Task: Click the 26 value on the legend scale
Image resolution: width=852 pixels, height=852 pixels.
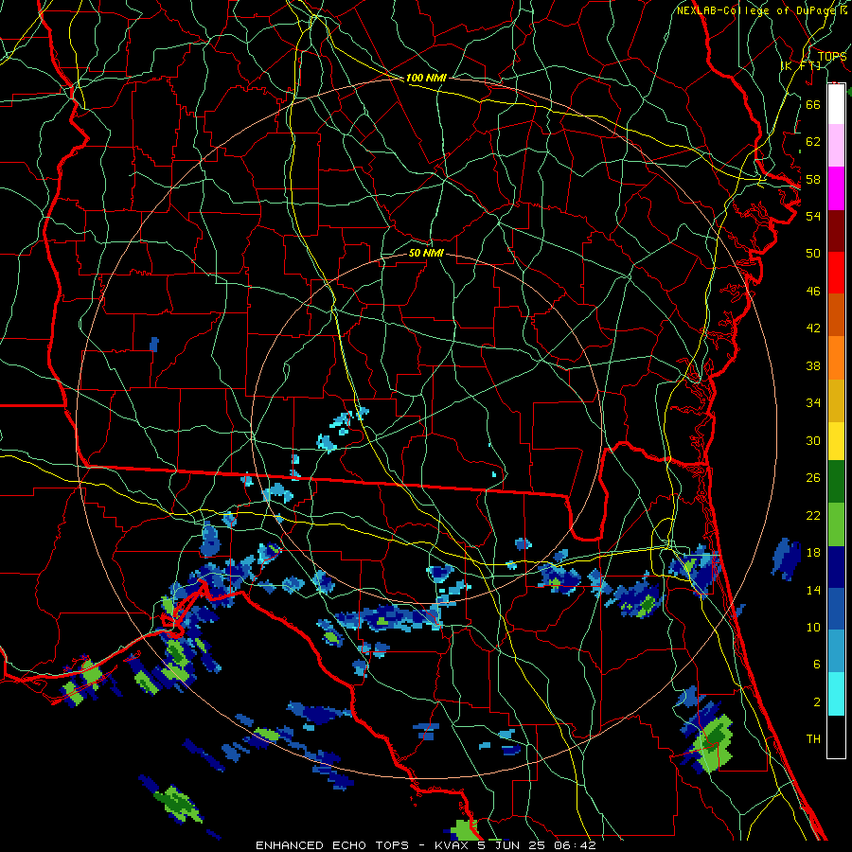Action: coord(813,478)
